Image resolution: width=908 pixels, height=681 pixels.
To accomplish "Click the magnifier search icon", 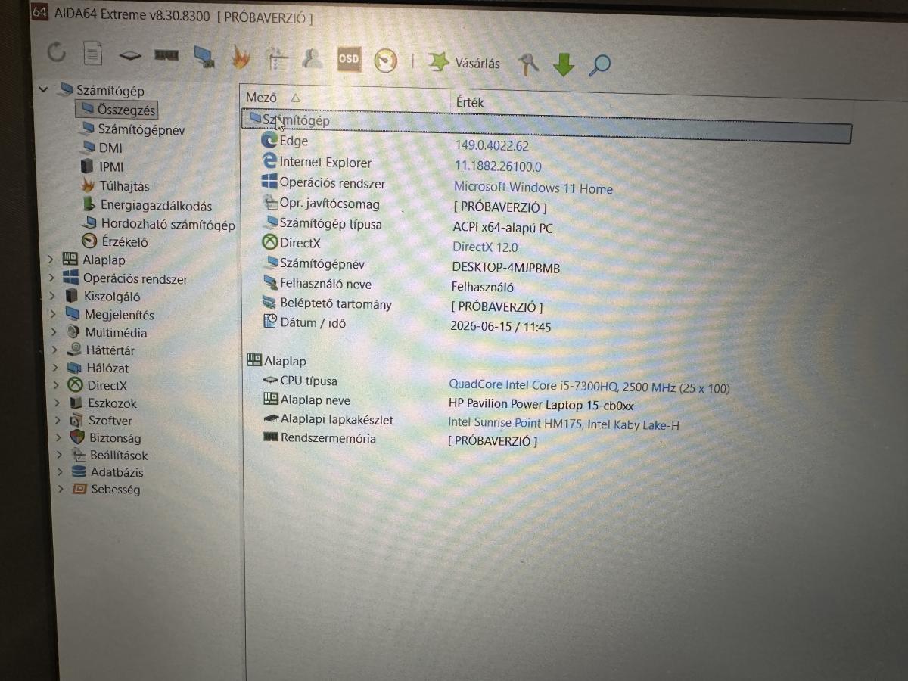I will 600,65.
